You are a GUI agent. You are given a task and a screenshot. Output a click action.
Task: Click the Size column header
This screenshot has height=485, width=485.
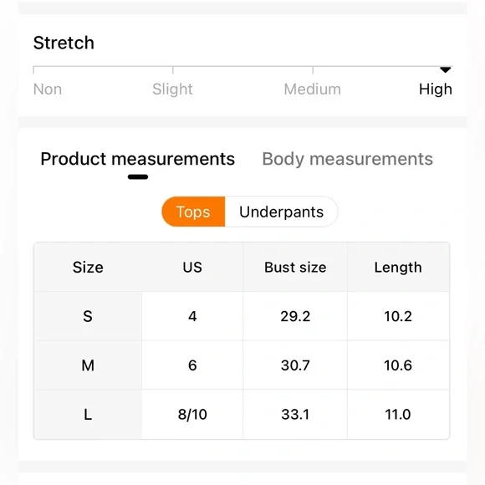pyautogui.click(x=88, y=268)
